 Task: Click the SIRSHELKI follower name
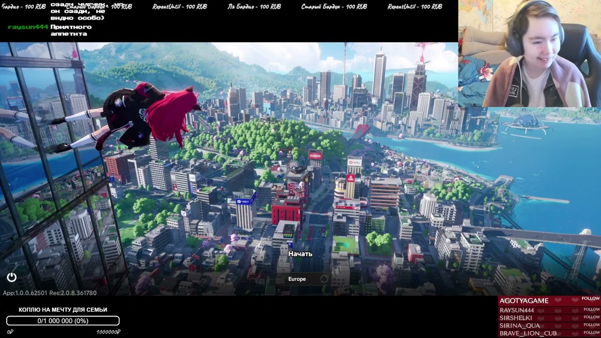coord(516,318)
